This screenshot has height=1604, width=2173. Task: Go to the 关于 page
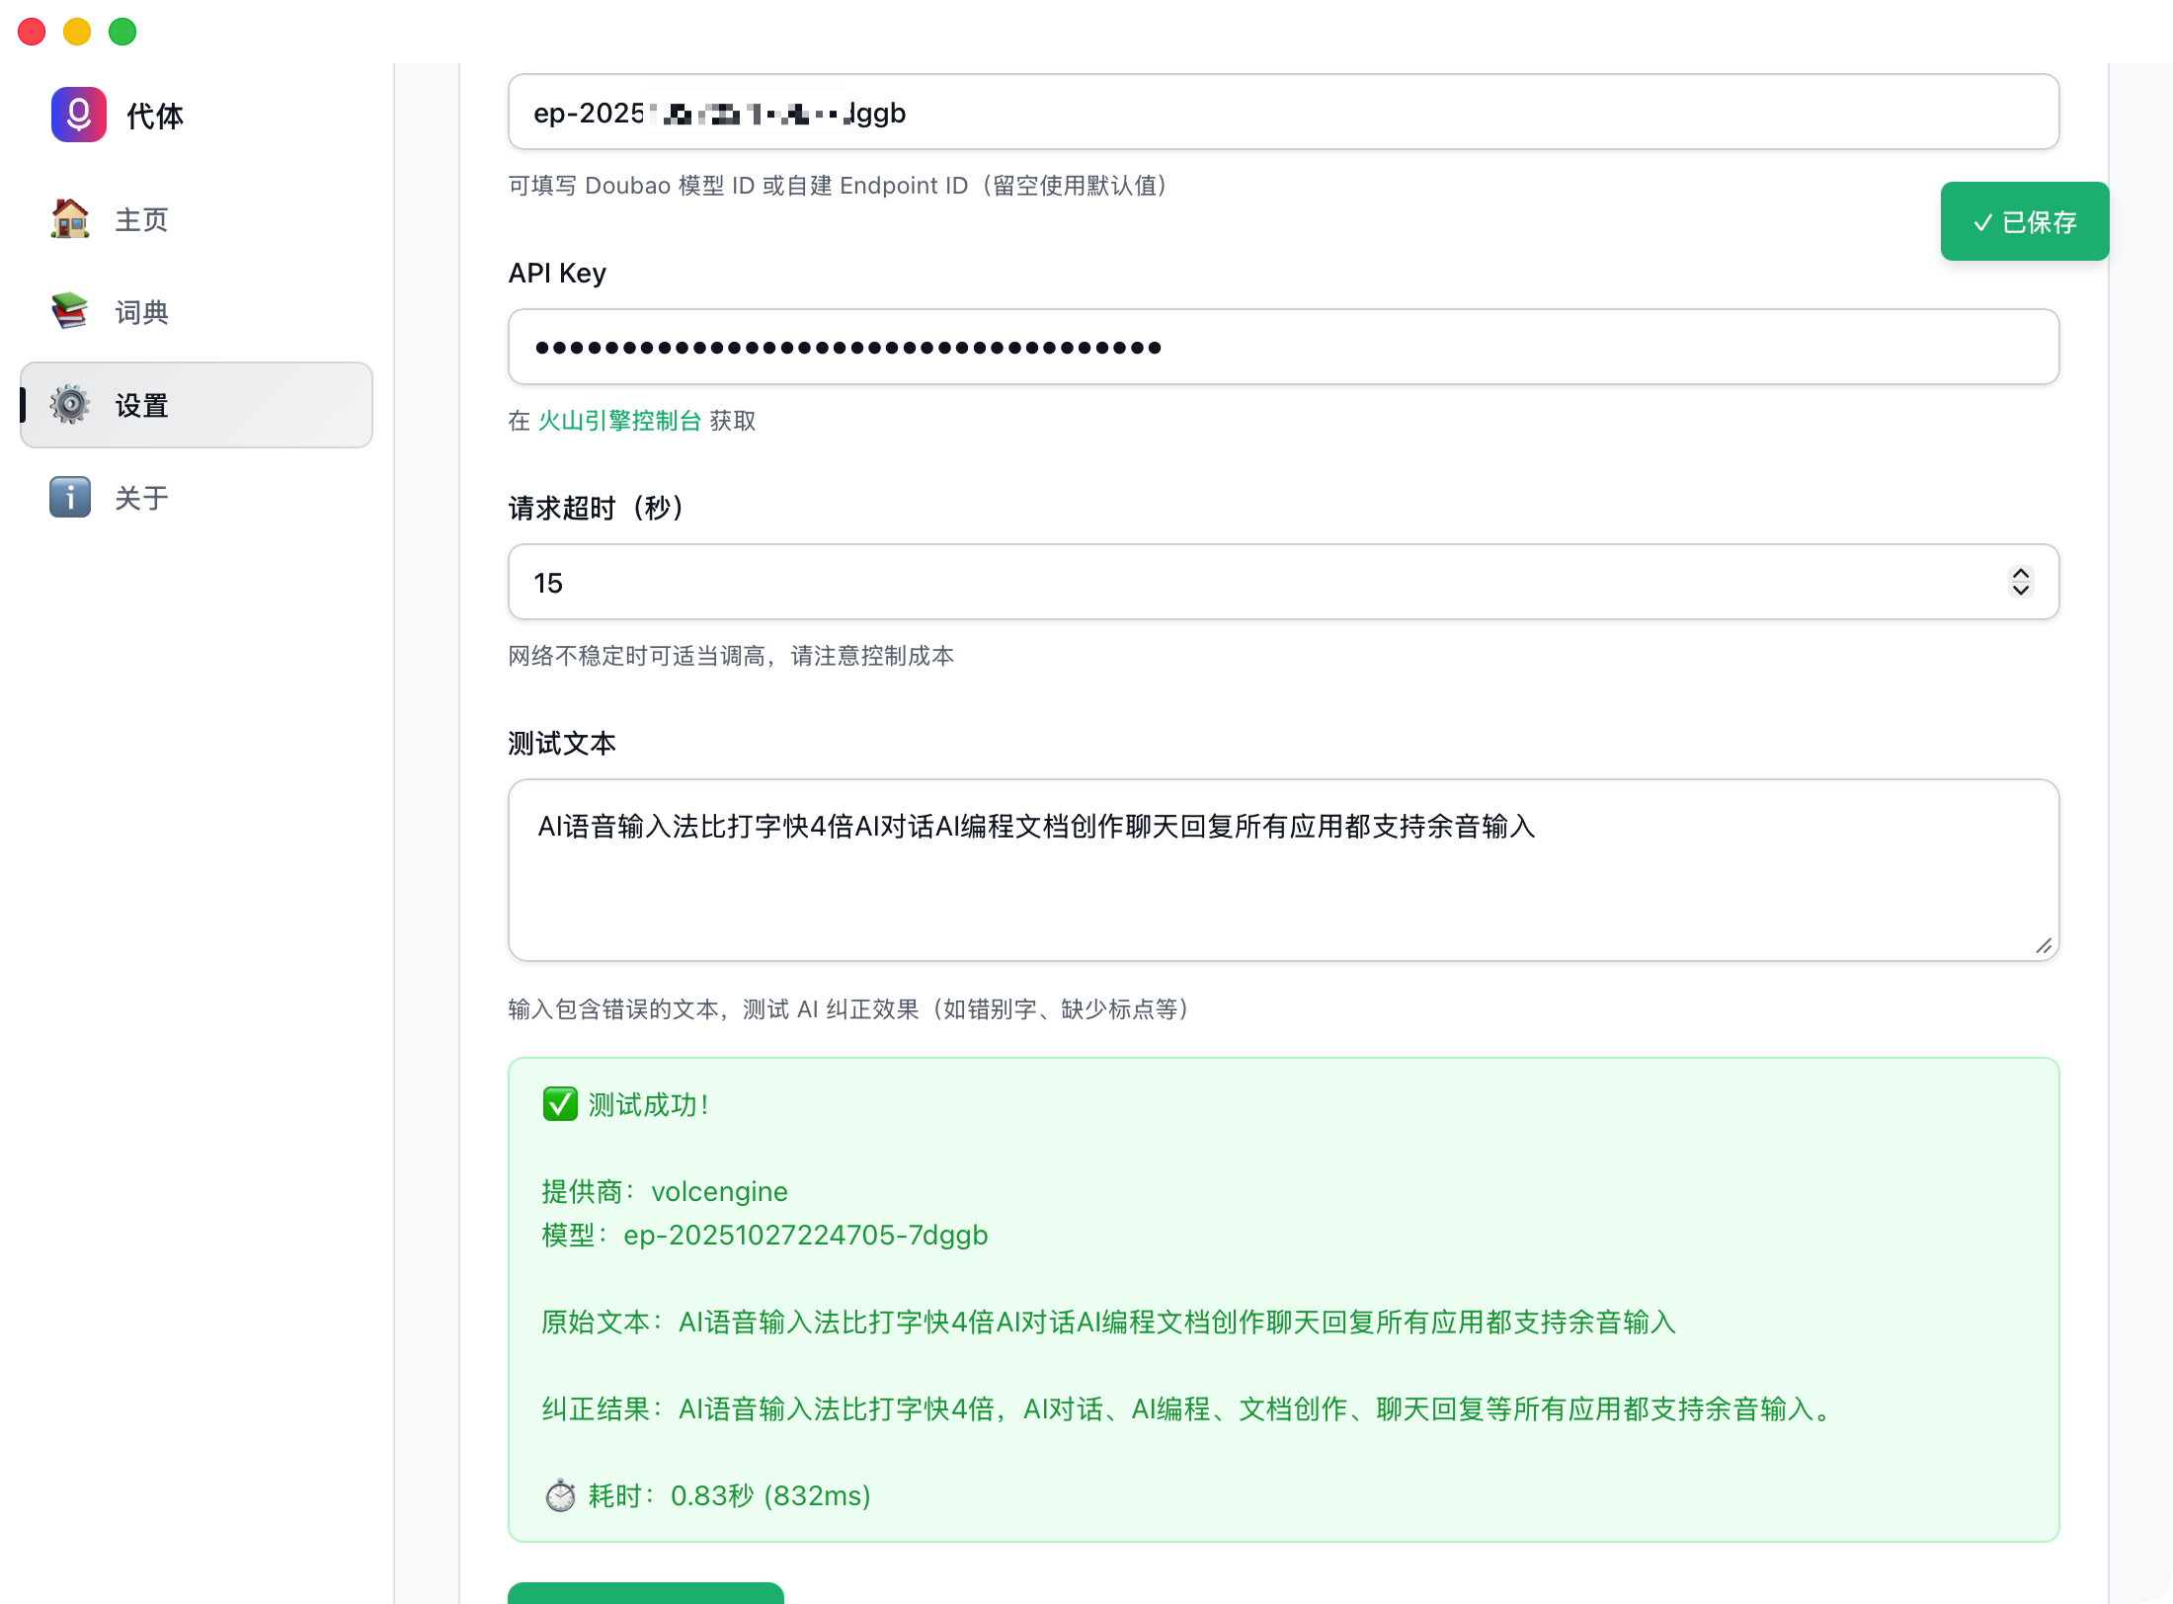click(x=142, y=498)
